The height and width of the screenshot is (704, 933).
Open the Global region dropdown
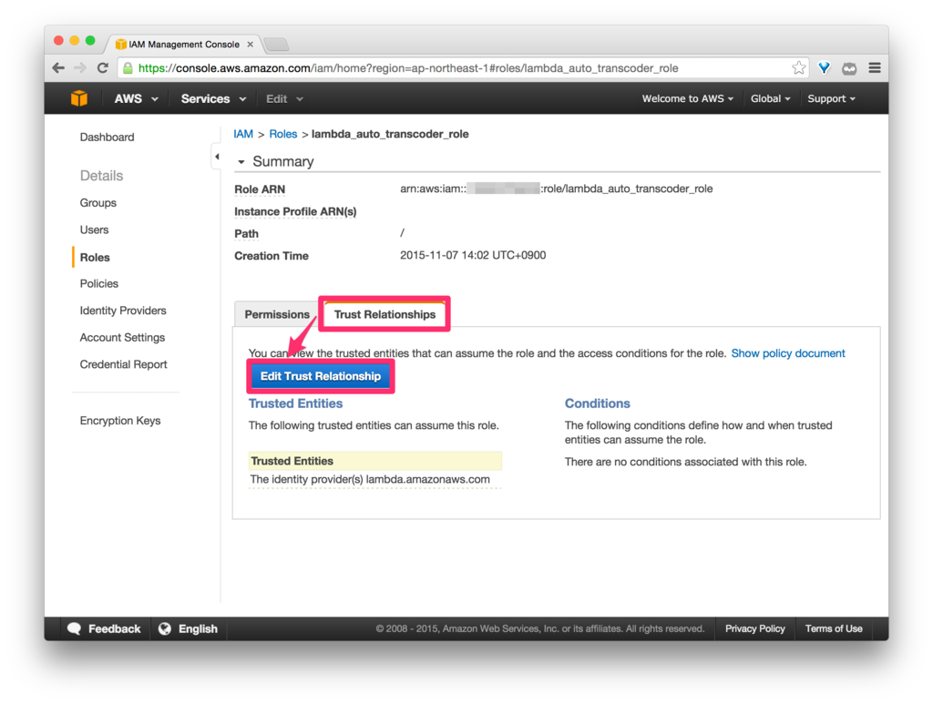770,98
